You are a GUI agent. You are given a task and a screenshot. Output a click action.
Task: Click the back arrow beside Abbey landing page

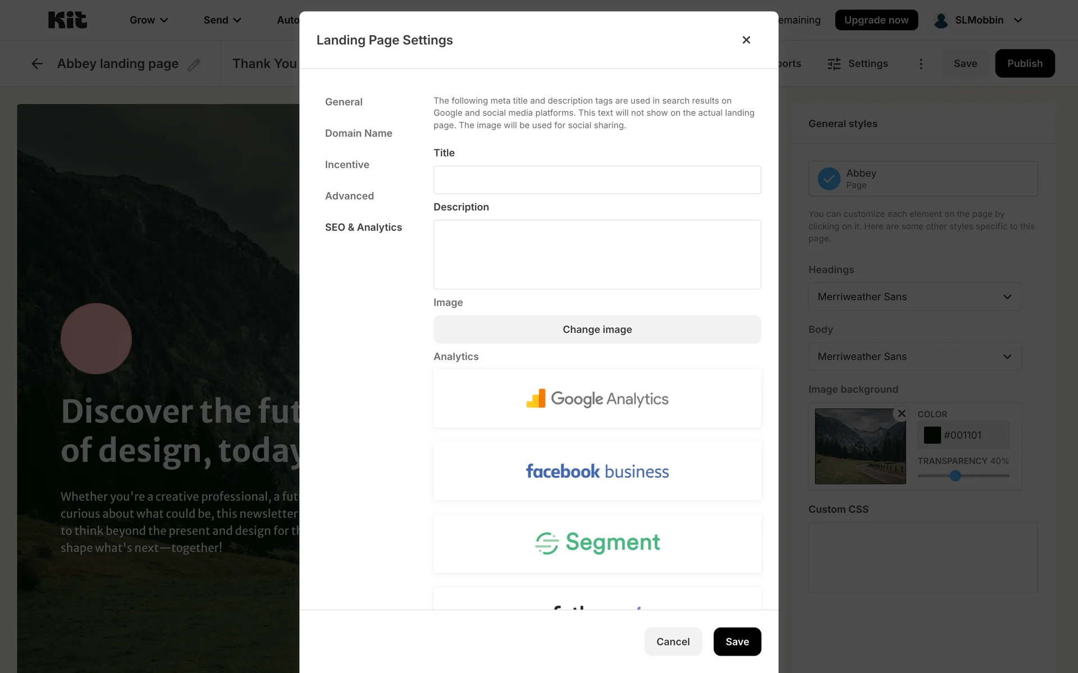click(x=37, y=64)
